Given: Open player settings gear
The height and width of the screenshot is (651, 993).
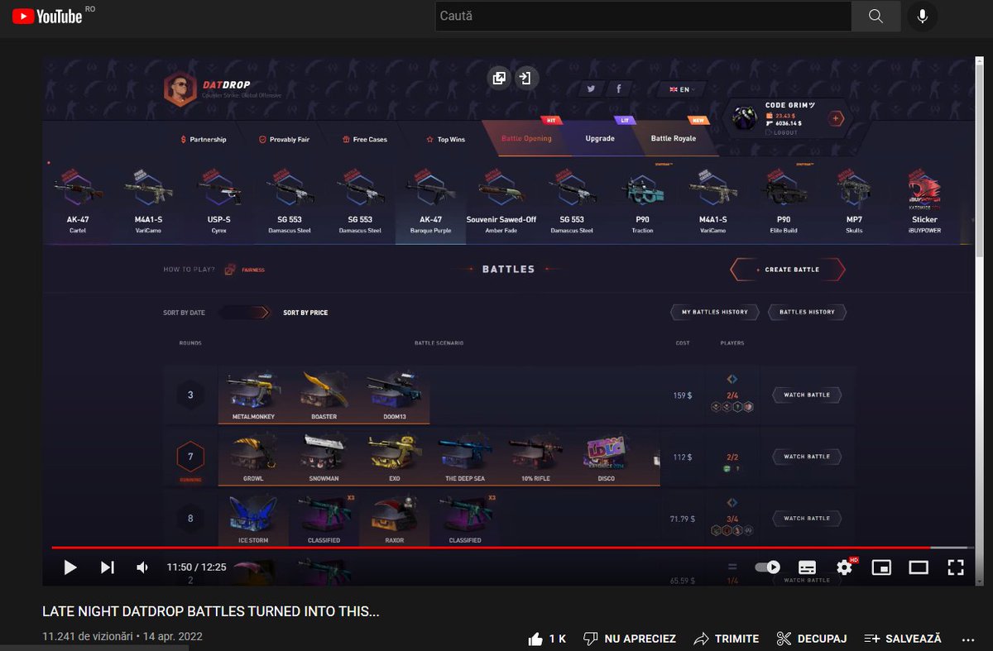Looking at the screenshot, I should pos(844,567).
